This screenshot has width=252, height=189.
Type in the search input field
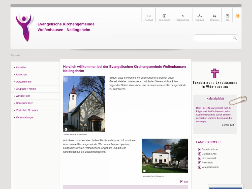click(x=213, y=38)
